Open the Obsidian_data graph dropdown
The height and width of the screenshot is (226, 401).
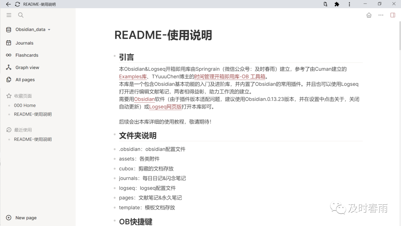click(x=33, y=29)
